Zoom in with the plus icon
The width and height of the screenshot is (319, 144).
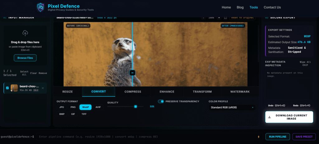219,18
